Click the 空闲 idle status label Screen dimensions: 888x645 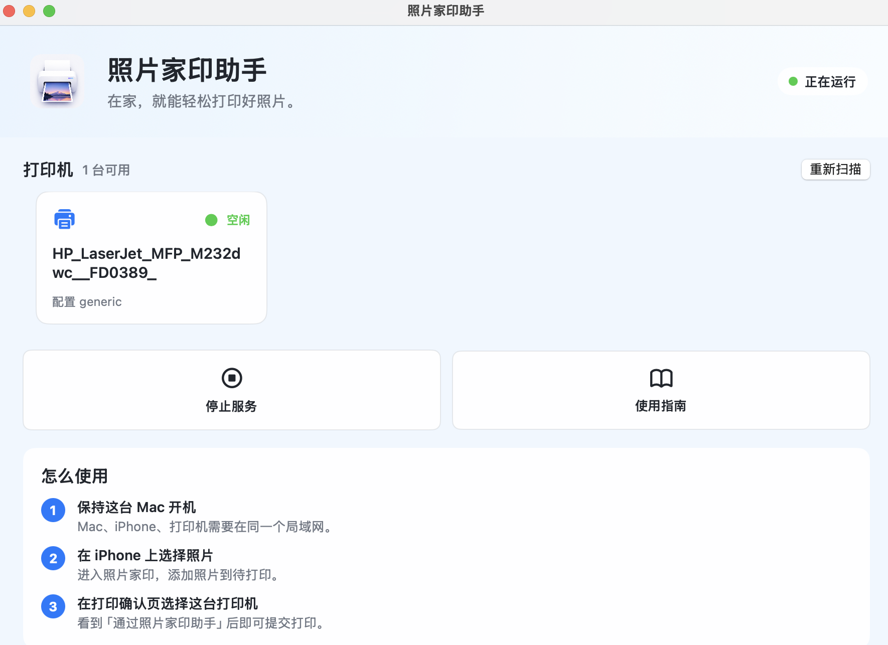[x=238, y=220]
